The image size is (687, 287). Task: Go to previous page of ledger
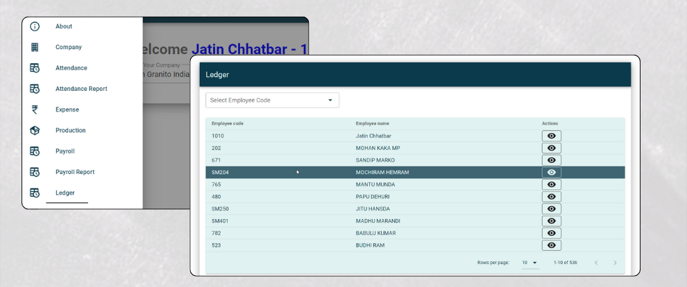coord(595,263)
